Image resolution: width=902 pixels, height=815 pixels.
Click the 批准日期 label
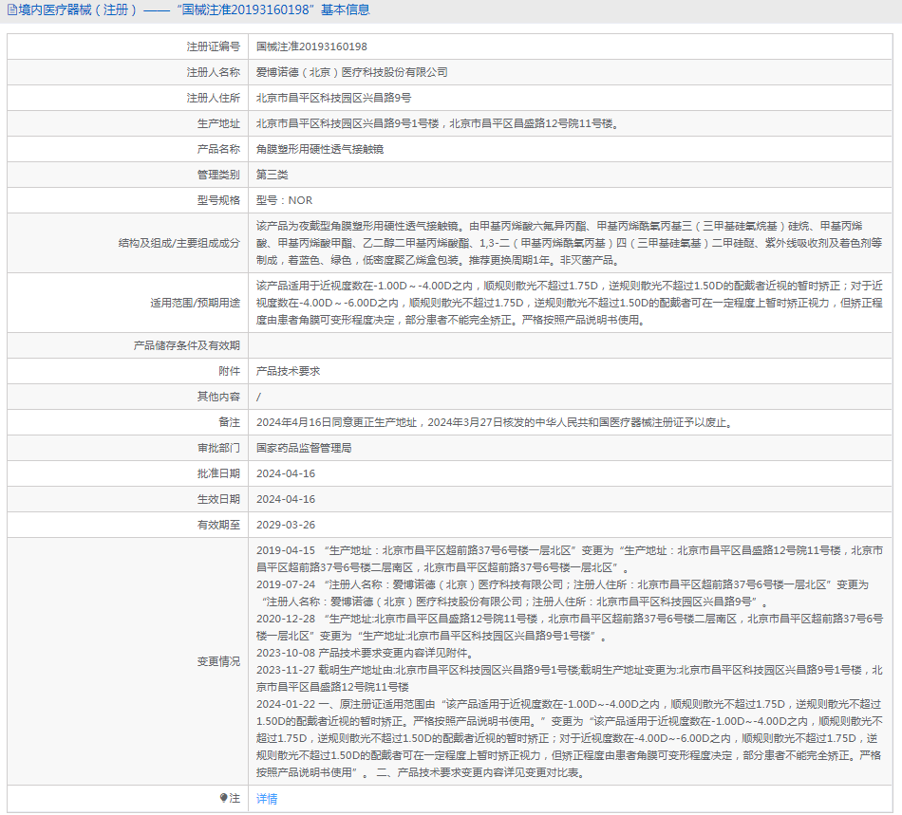(218, 473)
